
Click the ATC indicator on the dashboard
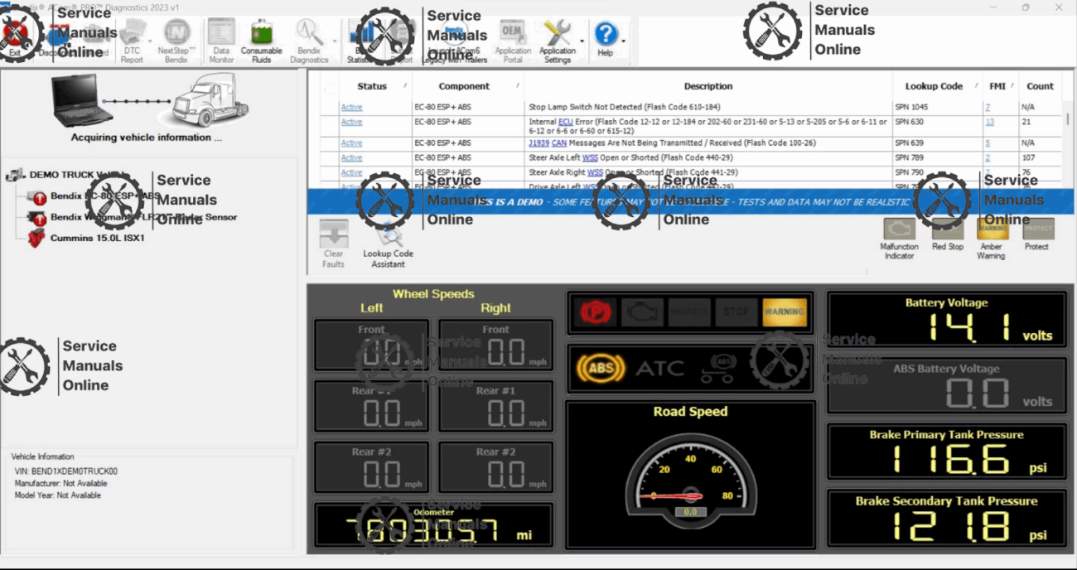pos(660,368)
